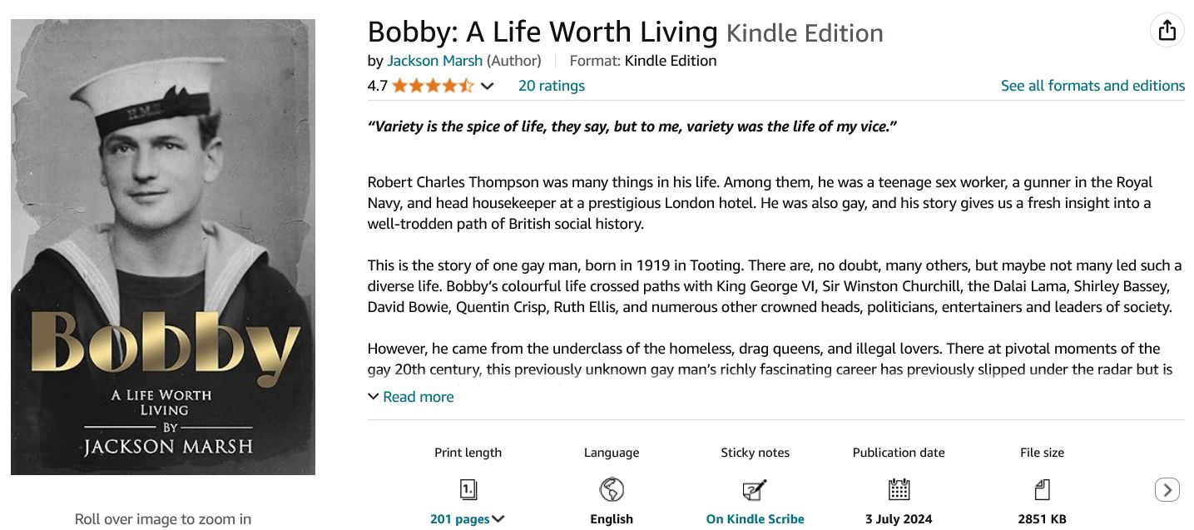
Task: Open the rating breakdown chevron
Action: [488, 86]
